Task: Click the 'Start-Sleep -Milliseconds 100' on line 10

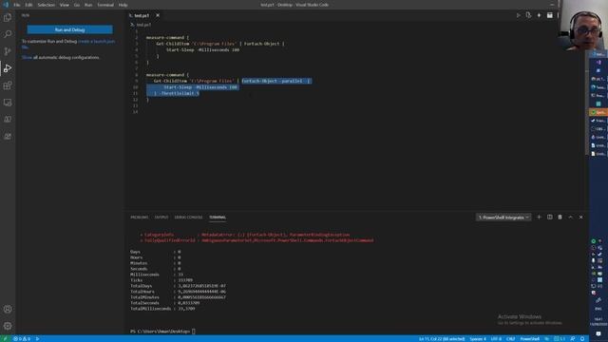Action: coord(200,87)
